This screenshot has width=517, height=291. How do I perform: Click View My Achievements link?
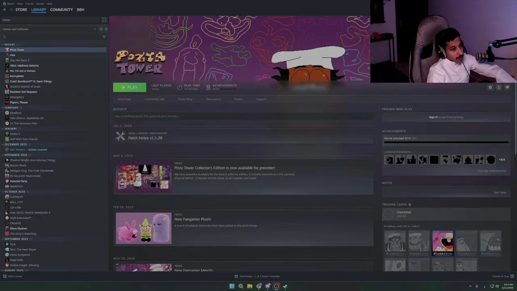point(492,171)
